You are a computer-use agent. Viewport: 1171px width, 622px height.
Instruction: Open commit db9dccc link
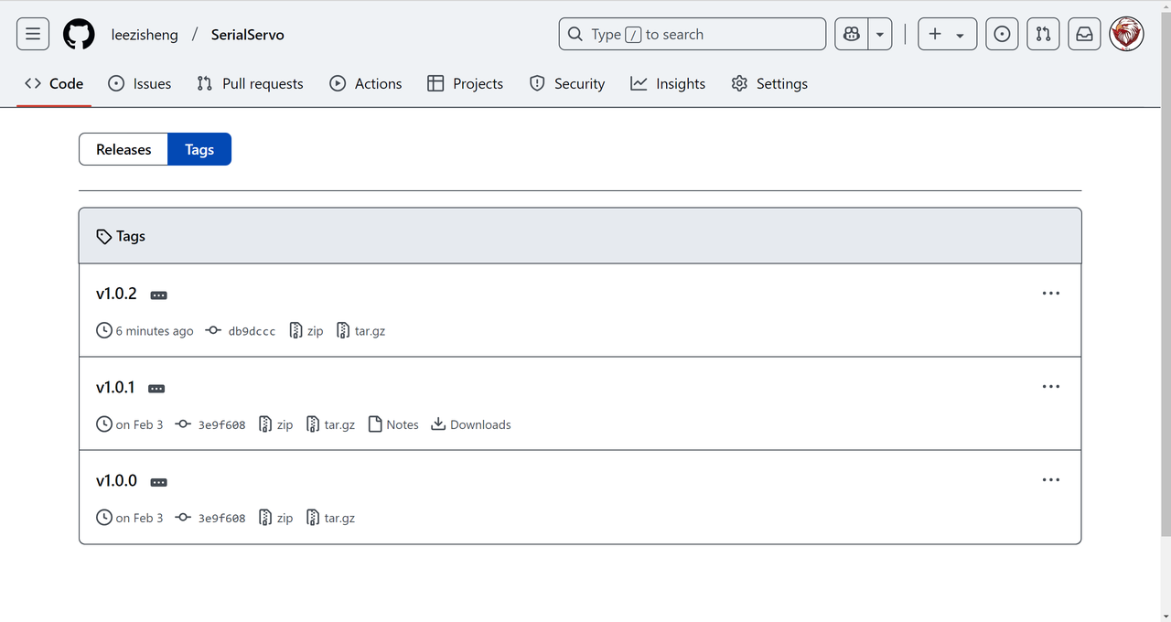252,331
